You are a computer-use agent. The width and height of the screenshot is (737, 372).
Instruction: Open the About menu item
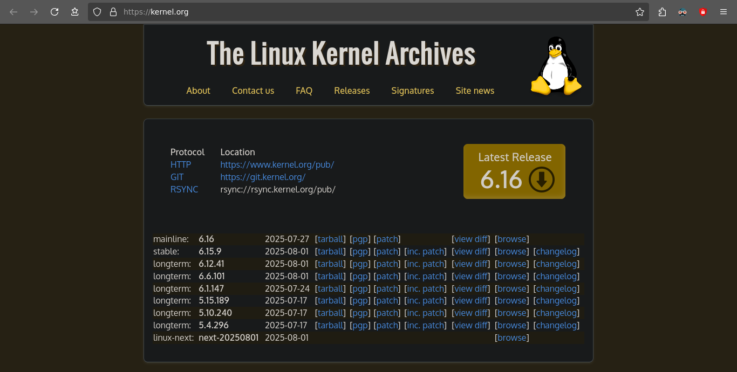click(198, 91)
